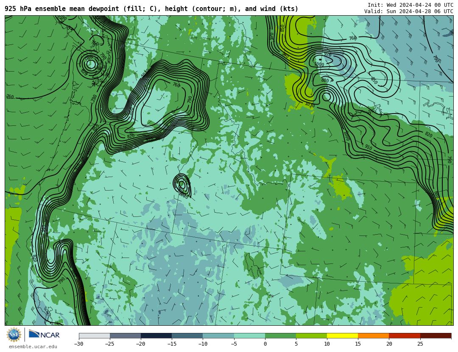Image resolution: width=458 pixels, height=352 pixels.
Task: Click the circular contour center labeled 880 at upper left
Action: coord(91,64)
